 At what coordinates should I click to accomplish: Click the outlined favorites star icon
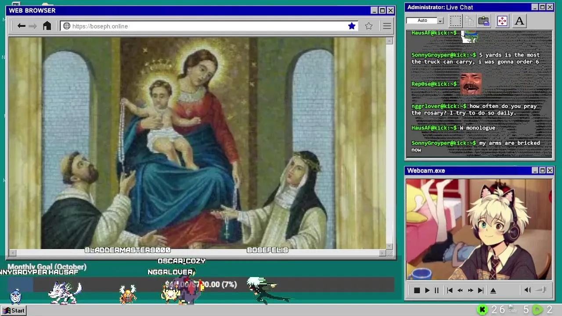369,26
